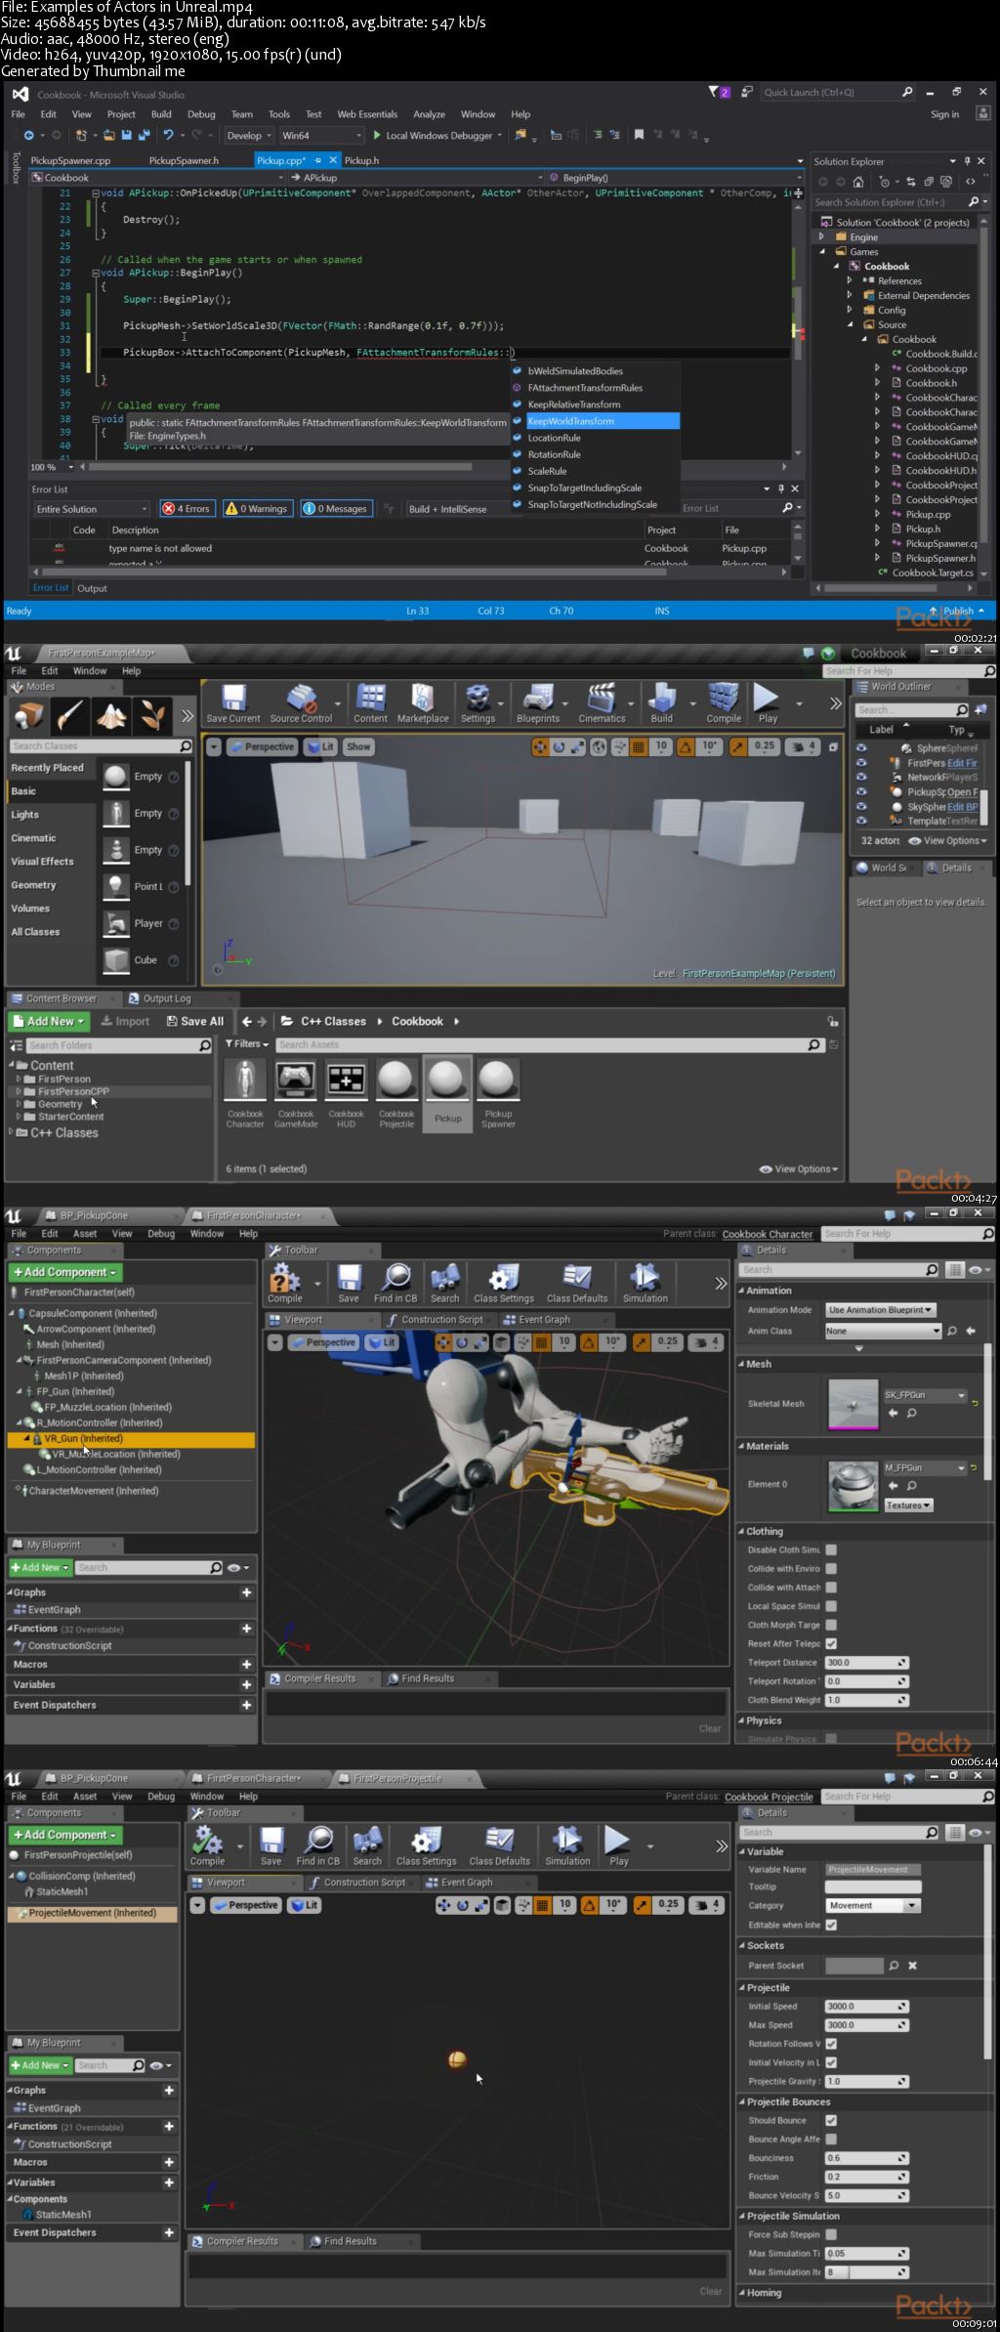Open the Win64 platform dropdown

pyautogui.click(x=322, y=136)
